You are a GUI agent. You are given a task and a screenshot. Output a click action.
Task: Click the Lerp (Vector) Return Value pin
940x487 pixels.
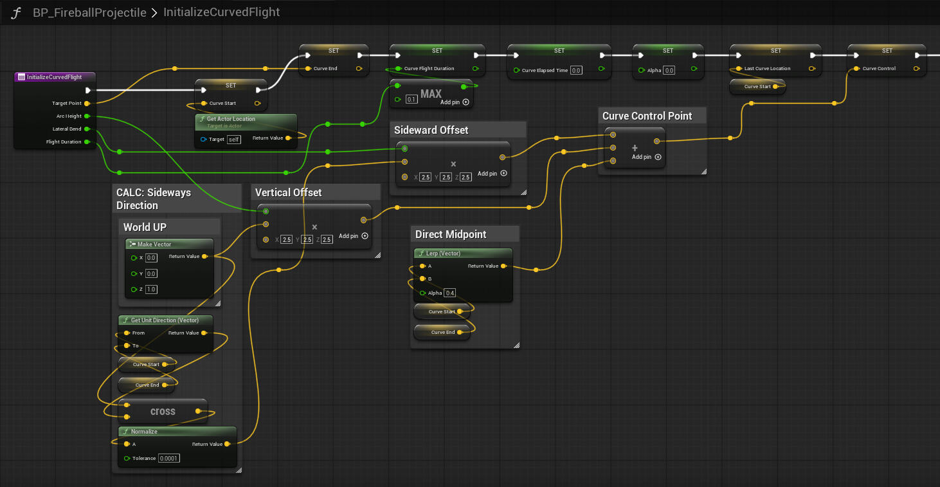pyautogui.click(x=503, y=266)
